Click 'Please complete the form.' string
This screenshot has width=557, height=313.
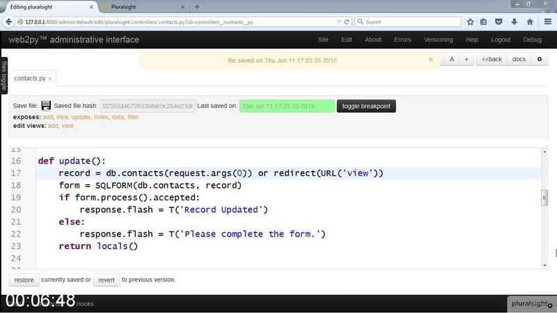coord(250,234)
